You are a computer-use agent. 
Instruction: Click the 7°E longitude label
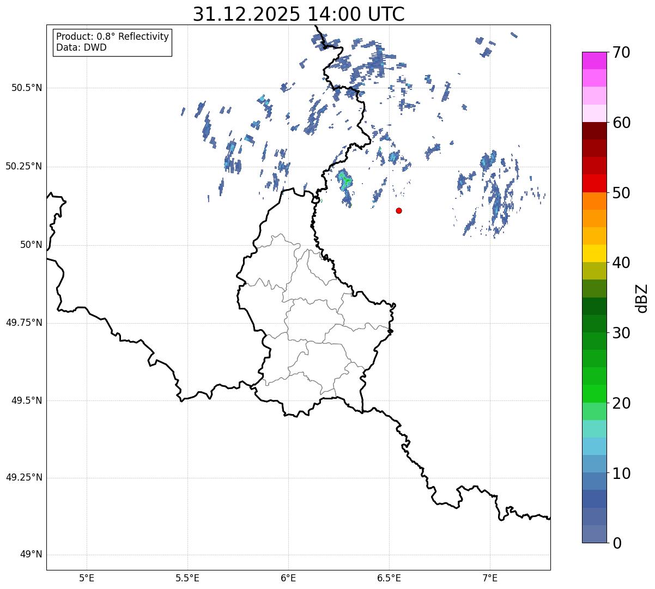click(490, 578)
